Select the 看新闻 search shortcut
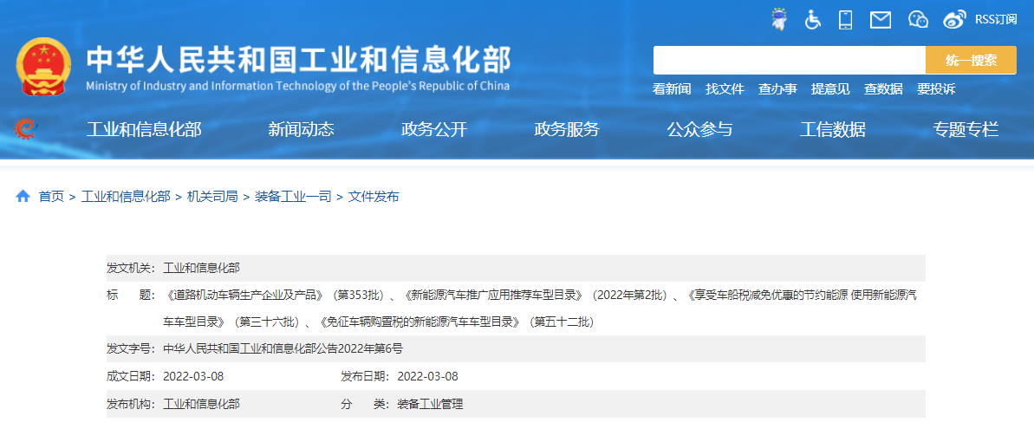Screen dimensions: 1034x442 (x=672, y=89)
